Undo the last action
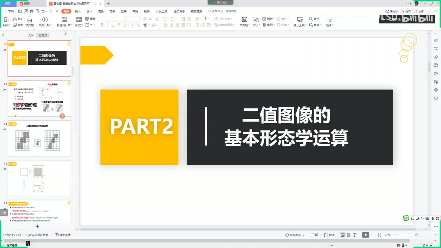Screen dimensions: 441x248 pyautogui.click(x=43, y=11)
